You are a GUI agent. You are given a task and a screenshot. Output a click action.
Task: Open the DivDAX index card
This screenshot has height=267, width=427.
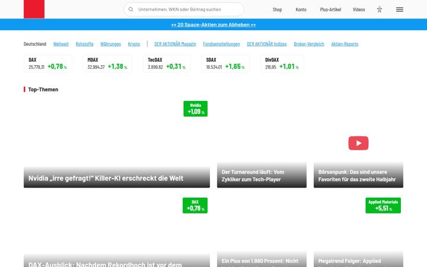click(282, 63)
